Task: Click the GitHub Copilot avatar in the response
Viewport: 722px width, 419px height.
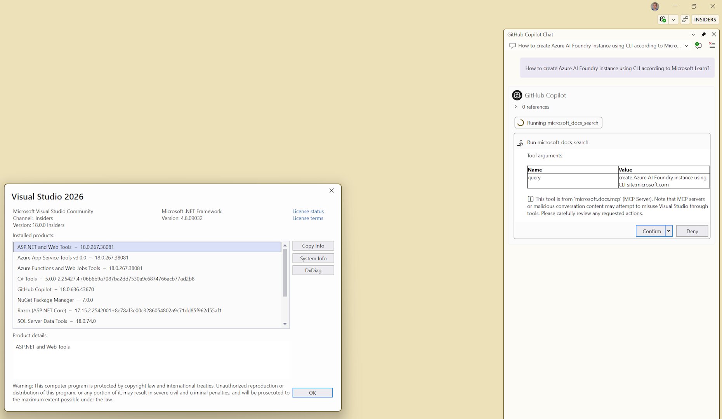Action: click(517, 95)
